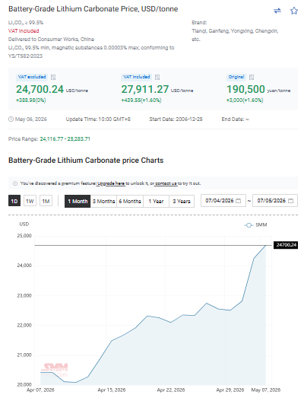The image size is (304, 401).
Task: Click the End Date: ~ text
Action: tap(236, 119)
